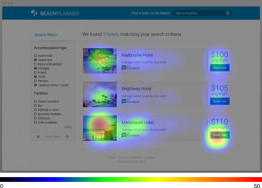262x188 pixels.
Task: Book now the Marblegate Hotel at $110
Action: pyautogui.click(x=220, y=135)
